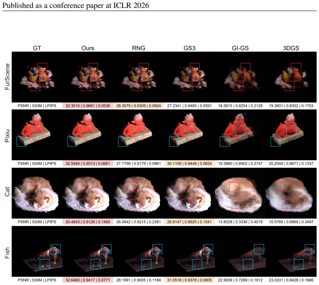
Task: Open the FurScene RNG image
Action: (139, 77)
